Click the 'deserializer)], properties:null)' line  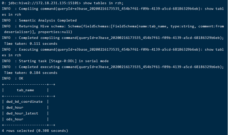36,32
